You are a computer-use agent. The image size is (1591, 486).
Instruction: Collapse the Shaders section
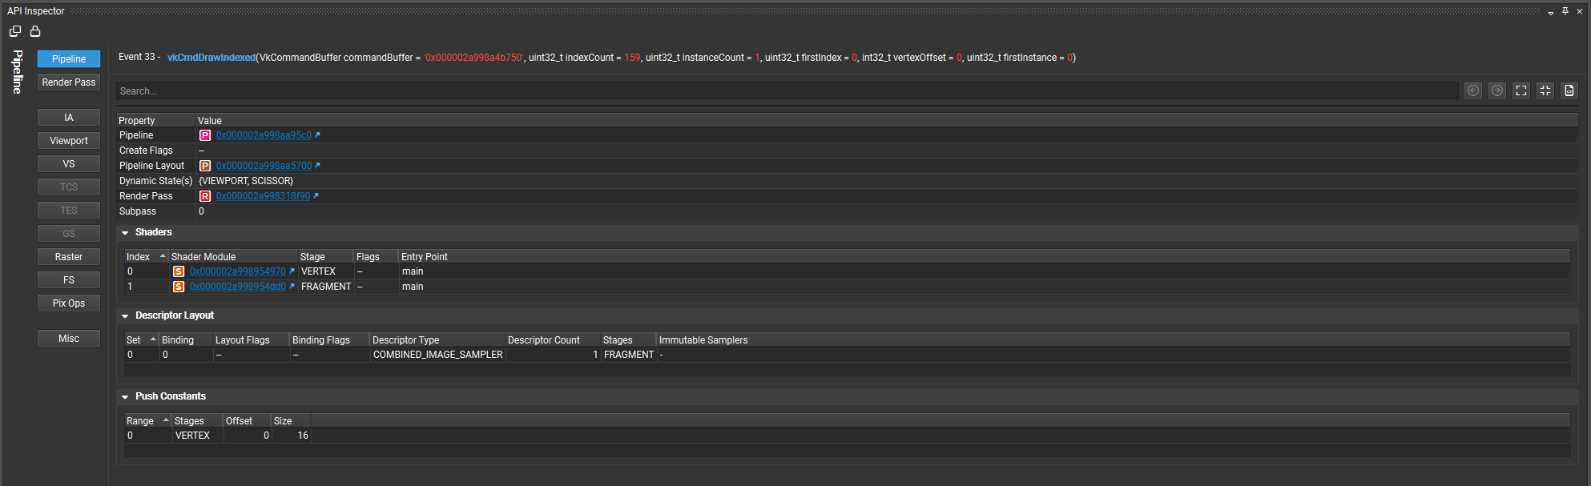point(125,233)
